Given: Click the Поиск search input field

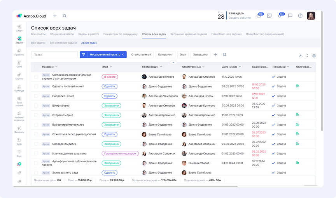Looking at the screenshot, I should click(54, 55).
